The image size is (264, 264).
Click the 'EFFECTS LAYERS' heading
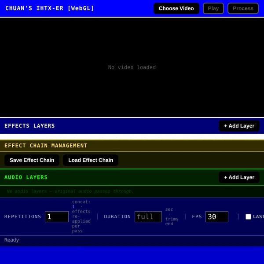click(29, 126)
